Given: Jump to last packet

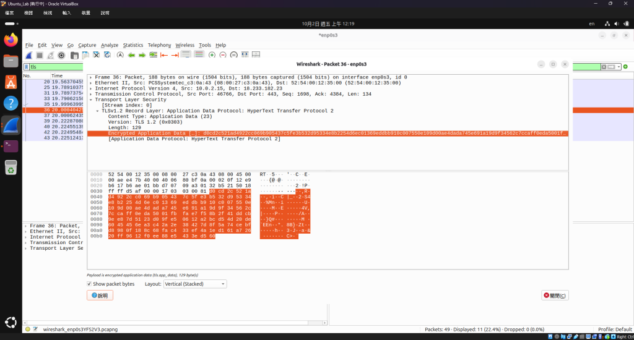Looking at the screenshot, I should click(x=175, y=55).
